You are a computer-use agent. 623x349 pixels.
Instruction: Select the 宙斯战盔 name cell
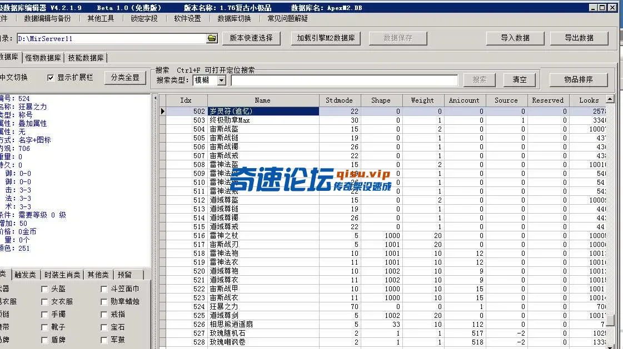[x=263, y=129]
